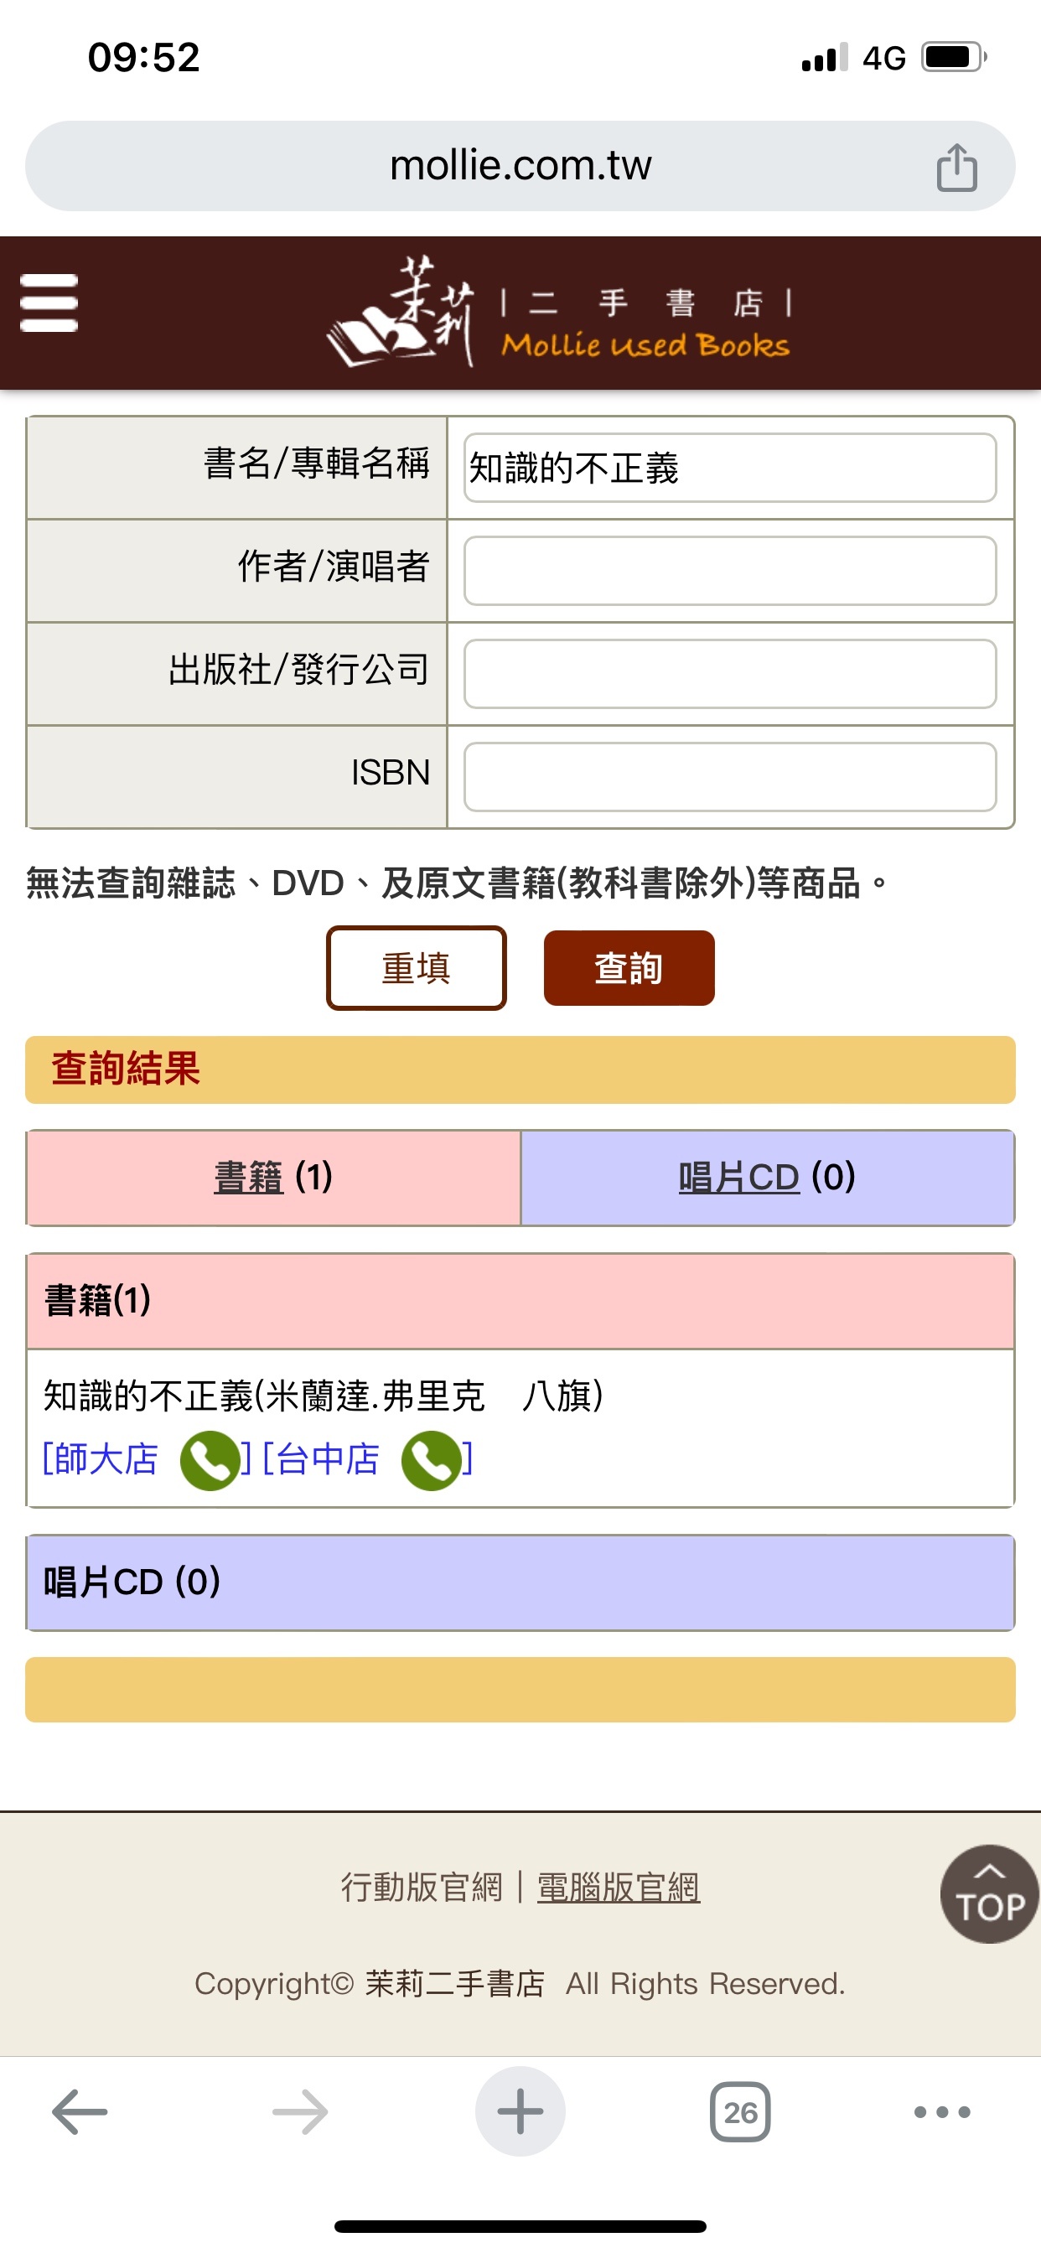Screen dimensions: 1041x2253
Task: Open the hamburger menu icon
Action: (x=49, y=303)
